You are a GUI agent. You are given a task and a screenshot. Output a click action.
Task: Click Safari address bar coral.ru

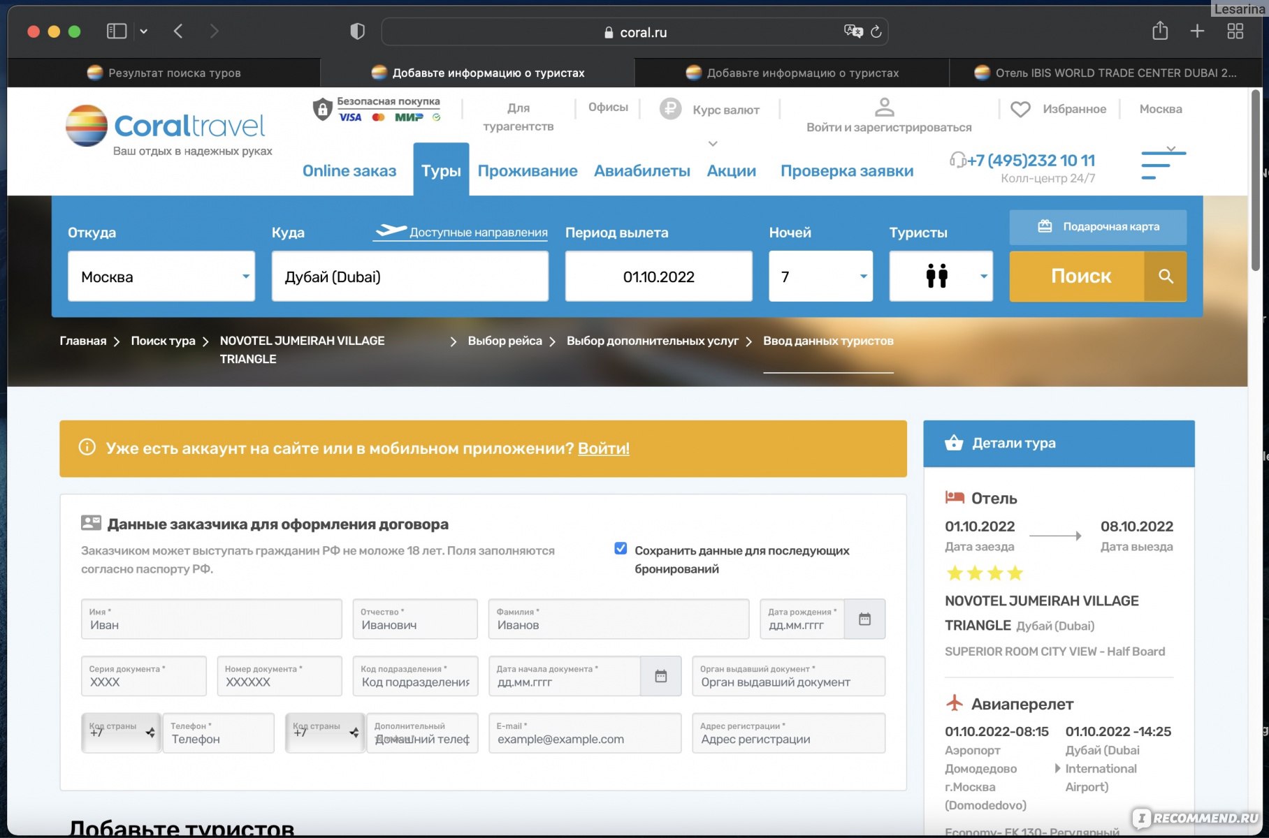(634, 32)
